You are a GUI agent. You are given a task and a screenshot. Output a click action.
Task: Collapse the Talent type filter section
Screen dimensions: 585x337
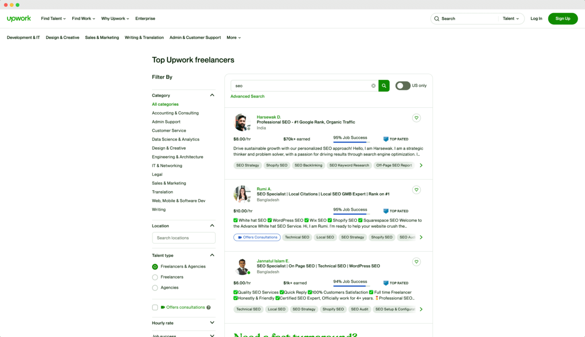click(212, 255)
